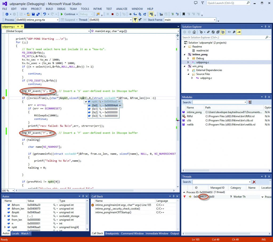Step Into the next statement
Screen dimensions: 273x242
(135, 14)
